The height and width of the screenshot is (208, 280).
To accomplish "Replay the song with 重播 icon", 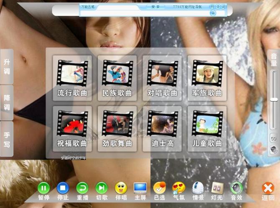I will (x=82, y=188).
